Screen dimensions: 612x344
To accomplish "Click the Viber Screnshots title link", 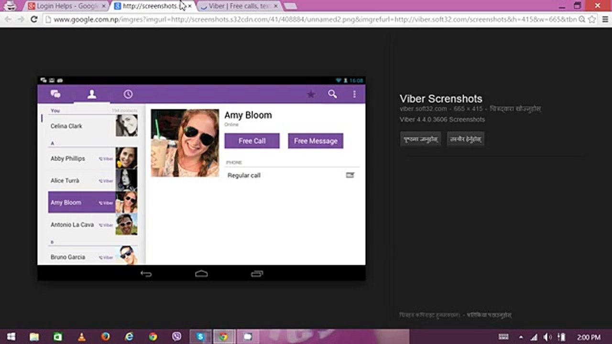I will (441, 99).
